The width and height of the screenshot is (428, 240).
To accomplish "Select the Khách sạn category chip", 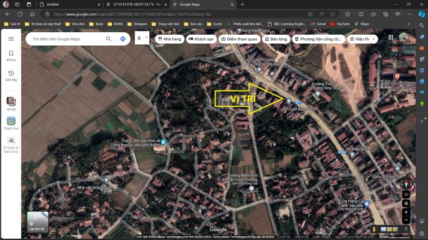I will click(x=201, y=39).
